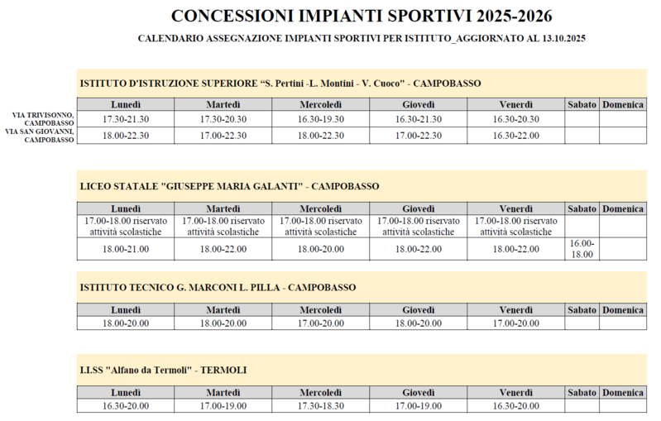This screenshot has width=661, height=421.
Task: Select the S. Pertini institute heading
Action: tap(280, 84)
